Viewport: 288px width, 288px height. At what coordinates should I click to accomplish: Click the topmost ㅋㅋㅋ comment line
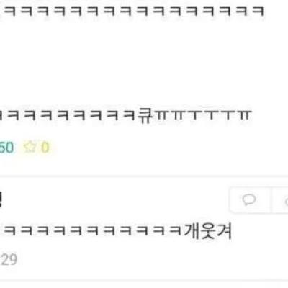tap(132, 11)
